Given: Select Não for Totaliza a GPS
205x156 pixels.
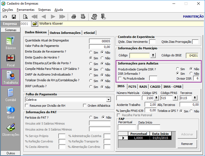Looking at the screenshot, I should (191, 111).
